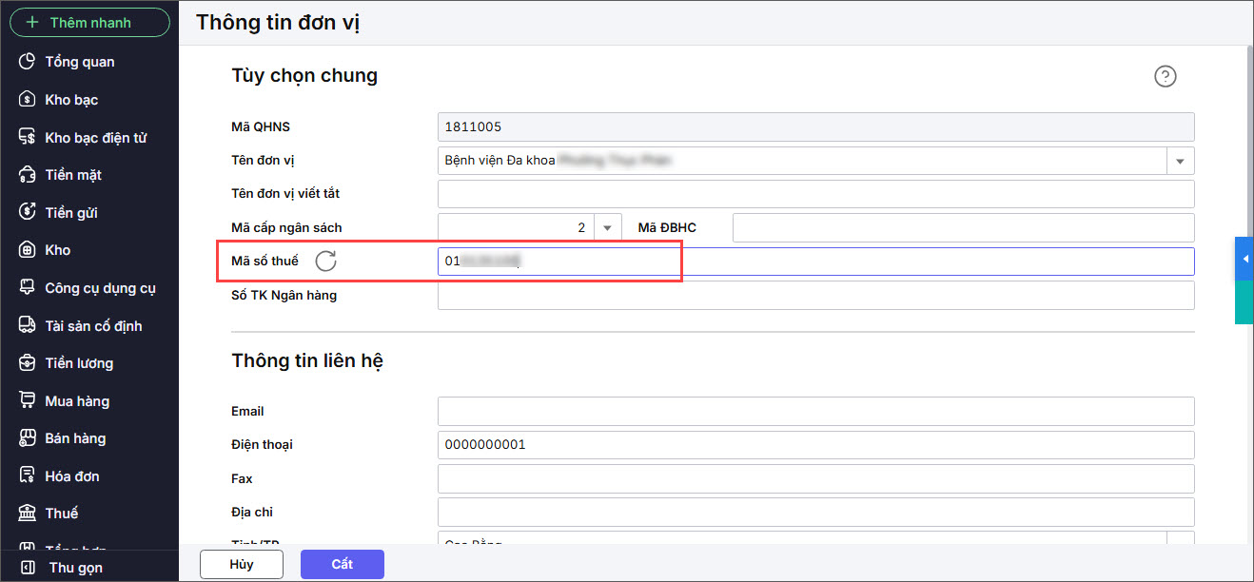Click the Hủy button
1254x582 pixels.
click(242, 564)
